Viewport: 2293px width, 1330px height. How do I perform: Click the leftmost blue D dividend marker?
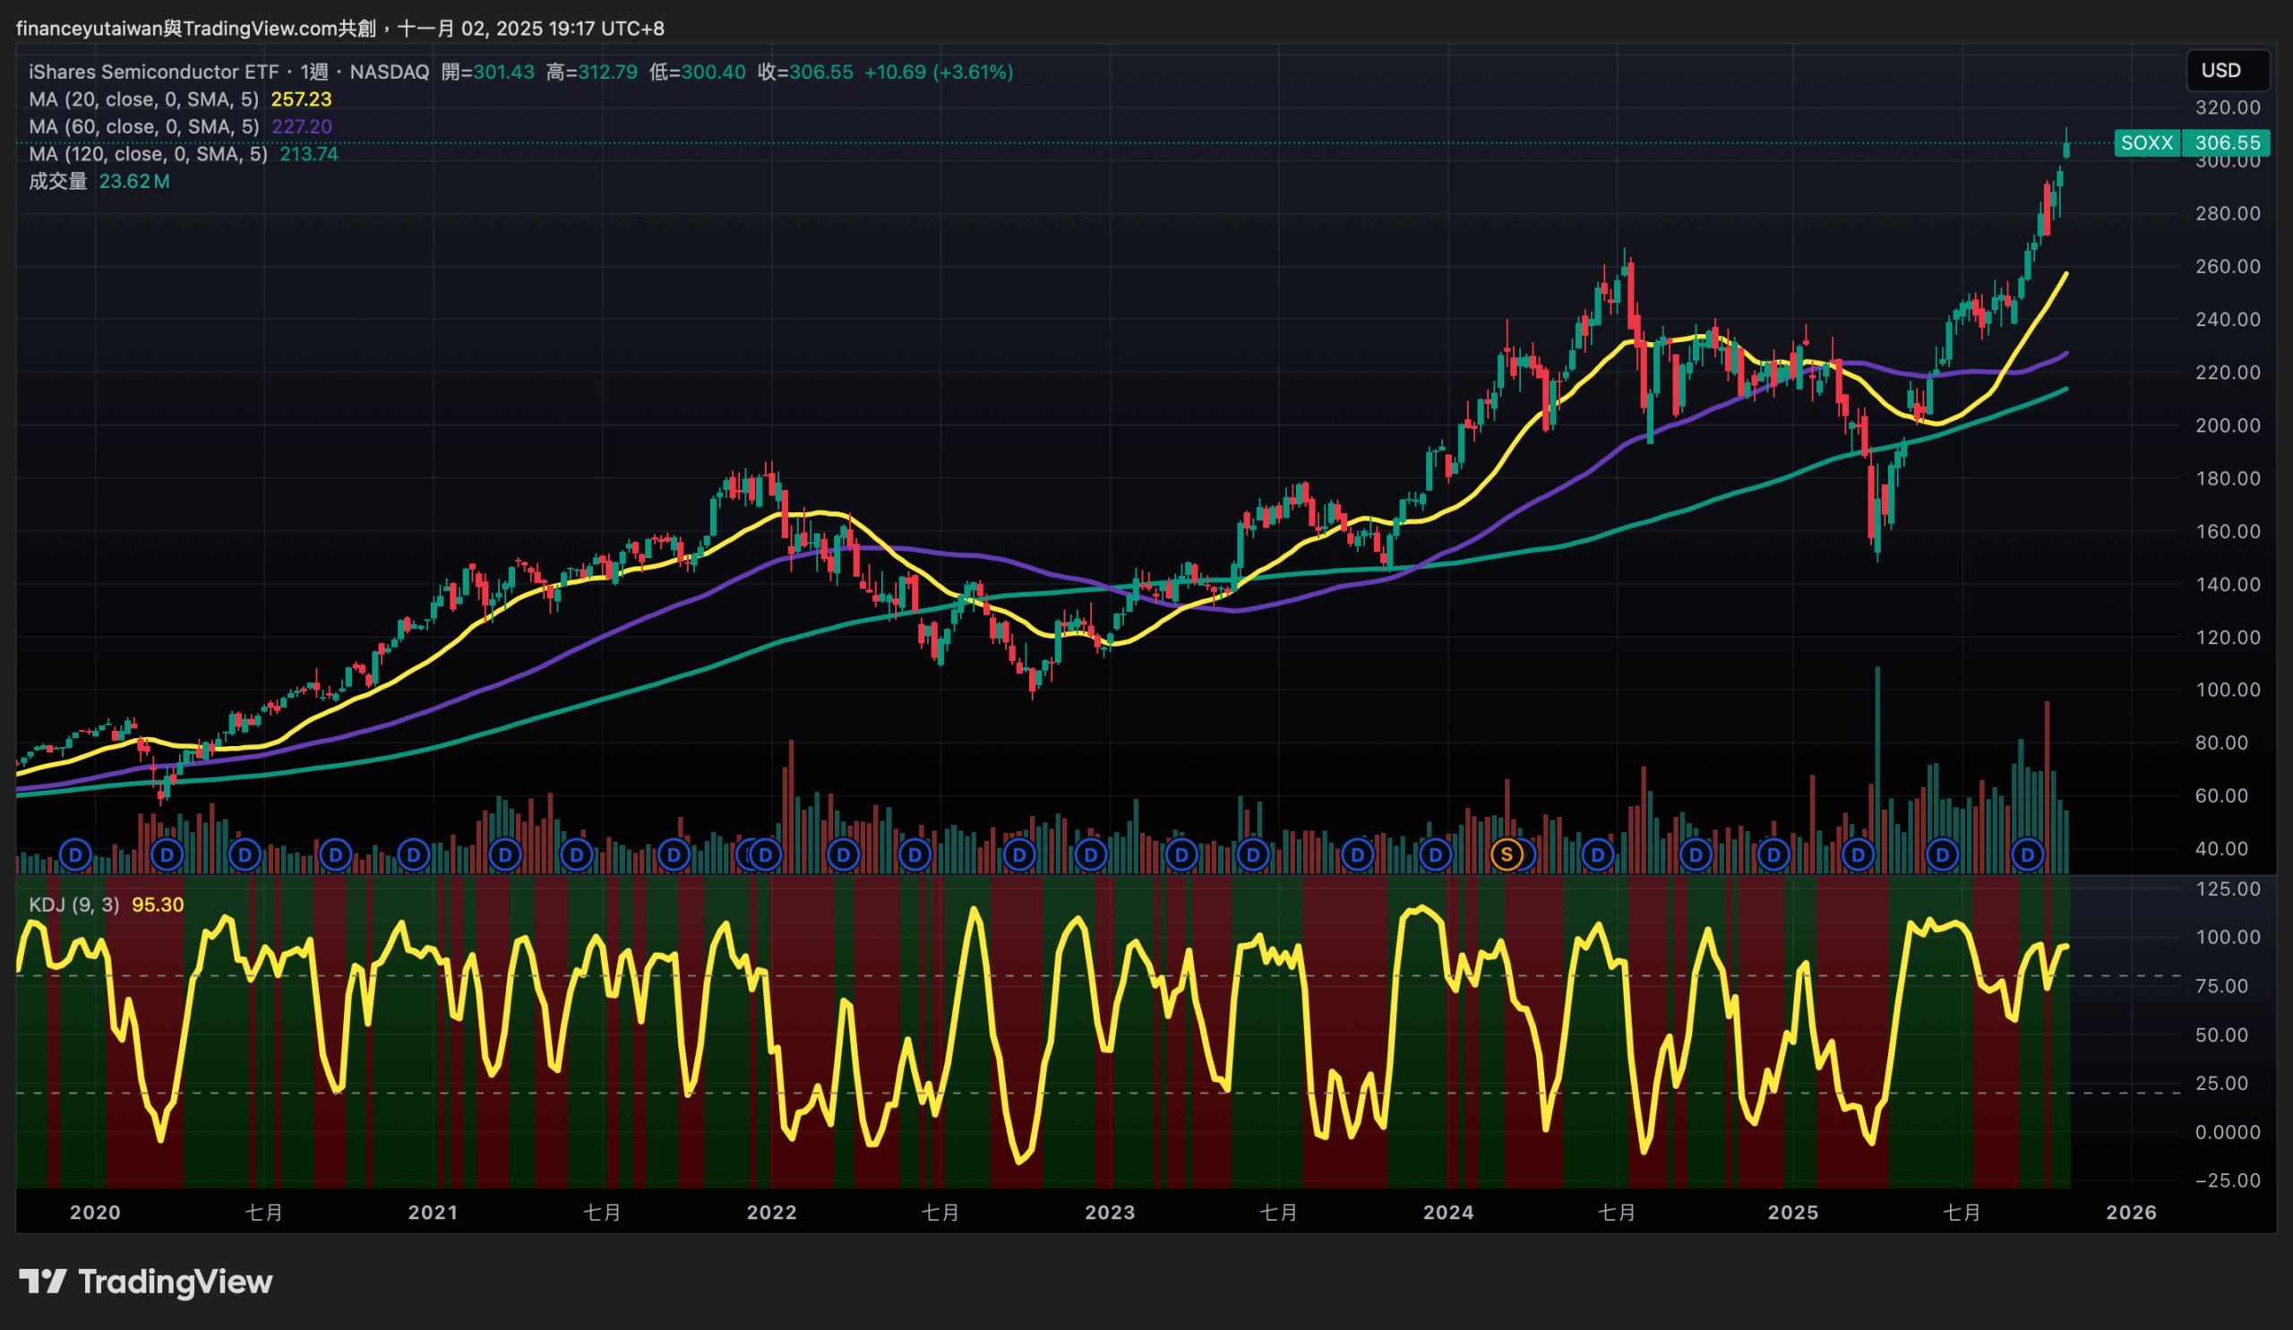pos(75,854)
